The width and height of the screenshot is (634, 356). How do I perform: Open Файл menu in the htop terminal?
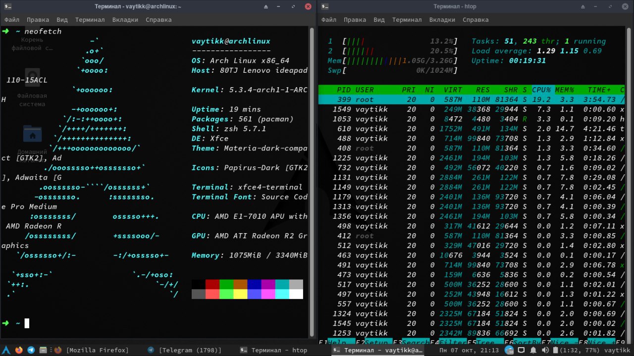coord(329,20)
